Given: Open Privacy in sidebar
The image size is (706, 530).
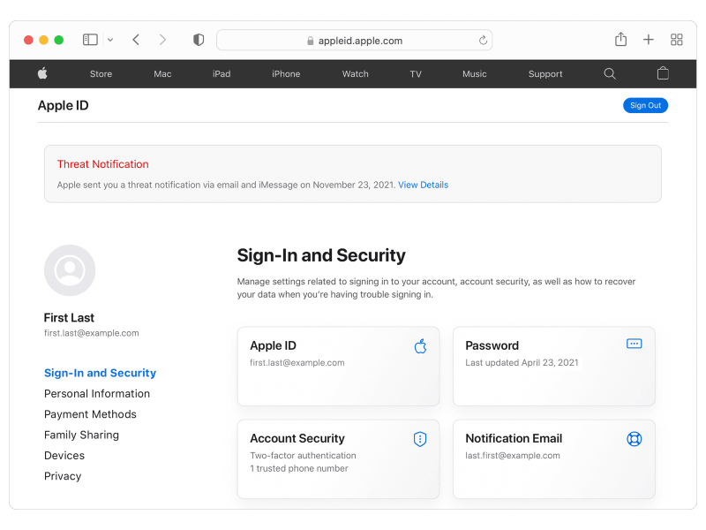Looking at the screenshot, I should (x=63, y=476).
